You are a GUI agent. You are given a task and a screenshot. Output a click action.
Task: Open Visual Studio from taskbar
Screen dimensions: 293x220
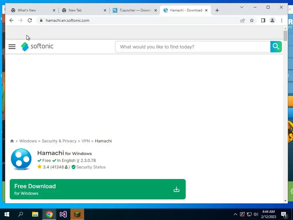[63, 214]
